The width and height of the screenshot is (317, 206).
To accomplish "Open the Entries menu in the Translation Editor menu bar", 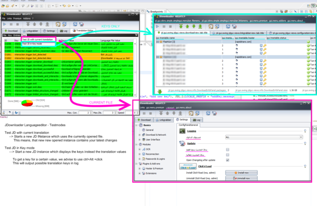I will [17, 35].
